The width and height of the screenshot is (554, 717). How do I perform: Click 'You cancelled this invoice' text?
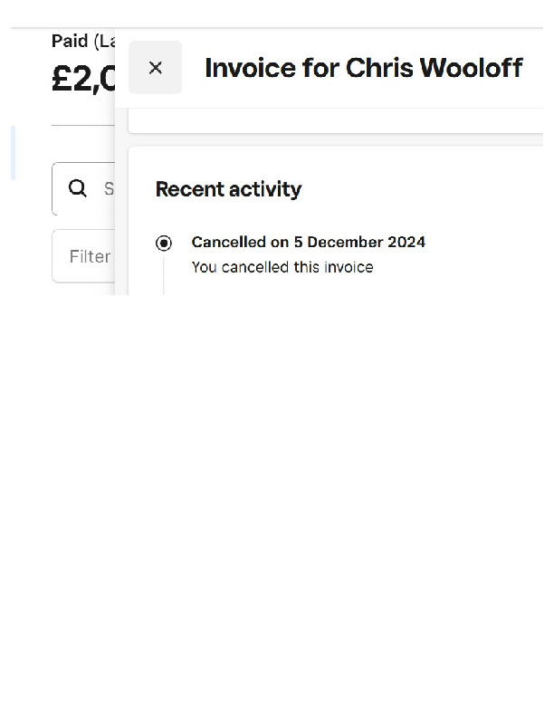point(282,267)
